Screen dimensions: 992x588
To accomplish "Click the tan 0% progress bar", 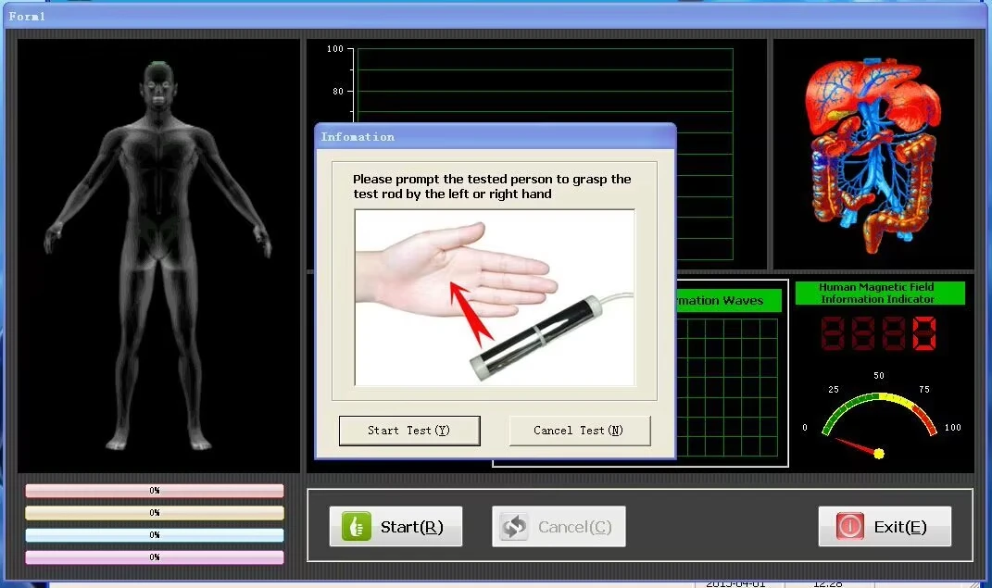I will (x=155, y=513).
